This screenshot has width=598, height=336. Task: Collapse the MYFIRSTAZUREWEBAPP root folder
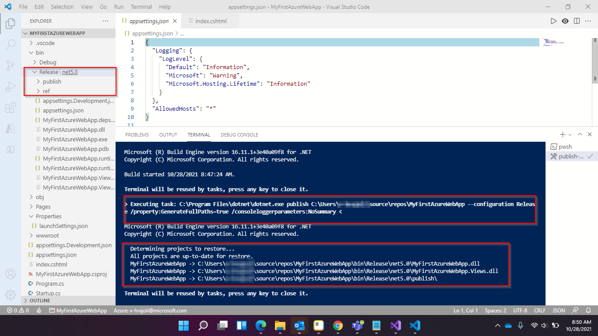[68, 33]
